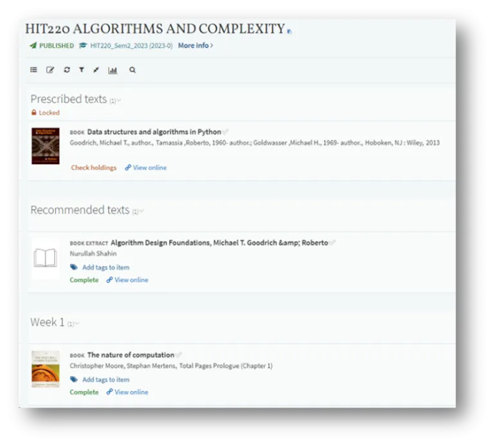Viewport: 494px width, 446px height.
Task: Click the collapse arrows icon in toolbar
Action: tap(96, 70)
